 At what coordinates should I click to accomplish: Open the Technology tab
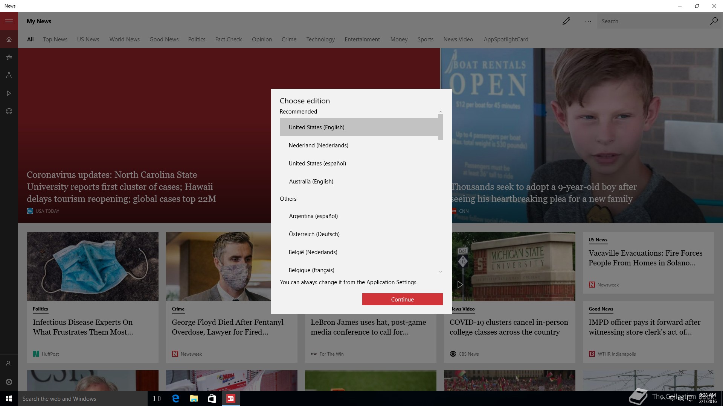[x=320, y=39]
